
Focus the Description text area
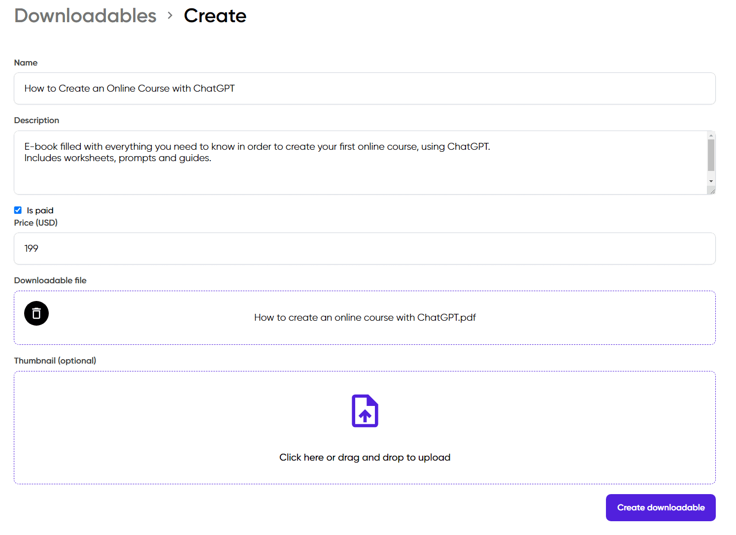coord(361,163)
